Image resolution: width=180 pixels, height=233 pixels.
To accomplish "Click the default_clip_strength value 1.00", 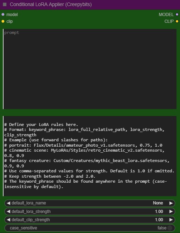I will [x=159, y=220].
